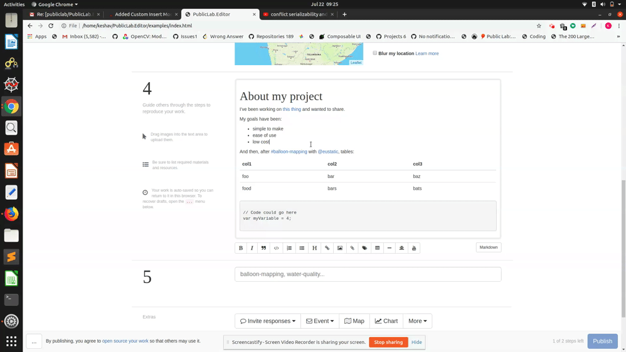
Task: Insert an image from editor toolbar
Action: tap(340, 248)
